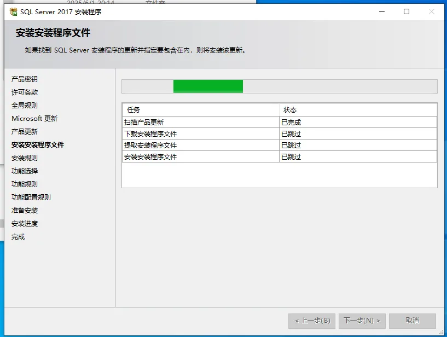Click 已跳过 status in the last table row
The image size is (447, 337).
click(x=358, y=157)
